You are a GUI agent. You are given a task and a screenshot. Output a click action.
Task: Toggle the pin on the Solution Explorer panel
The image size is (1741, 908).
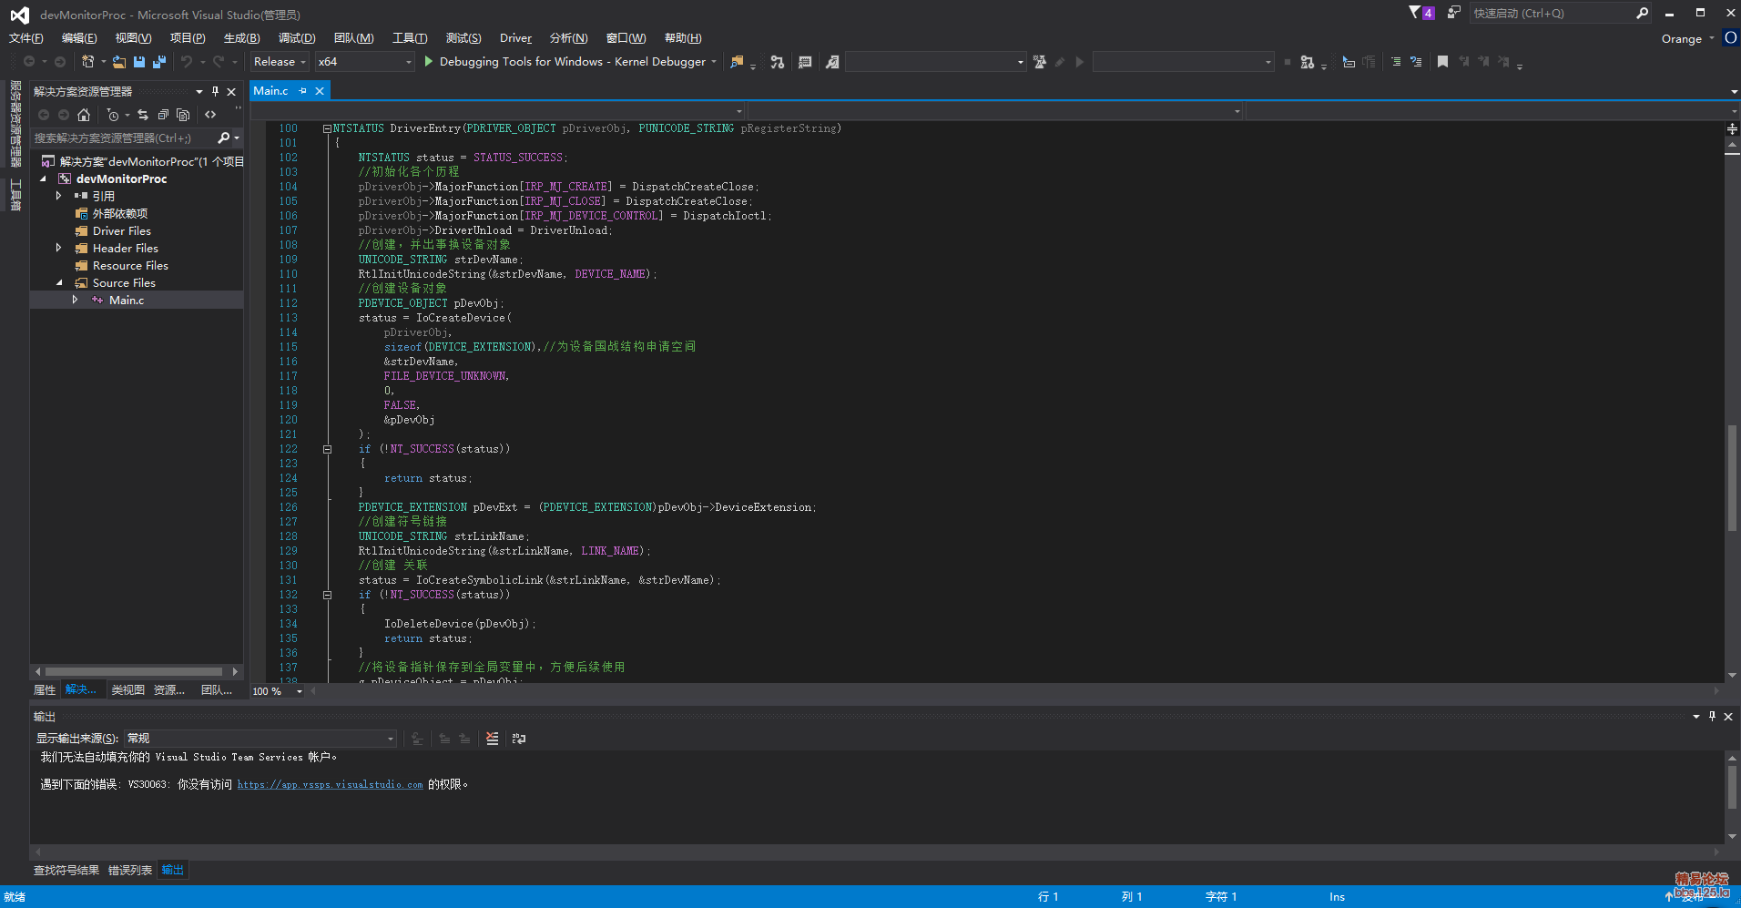pos(216,91)
